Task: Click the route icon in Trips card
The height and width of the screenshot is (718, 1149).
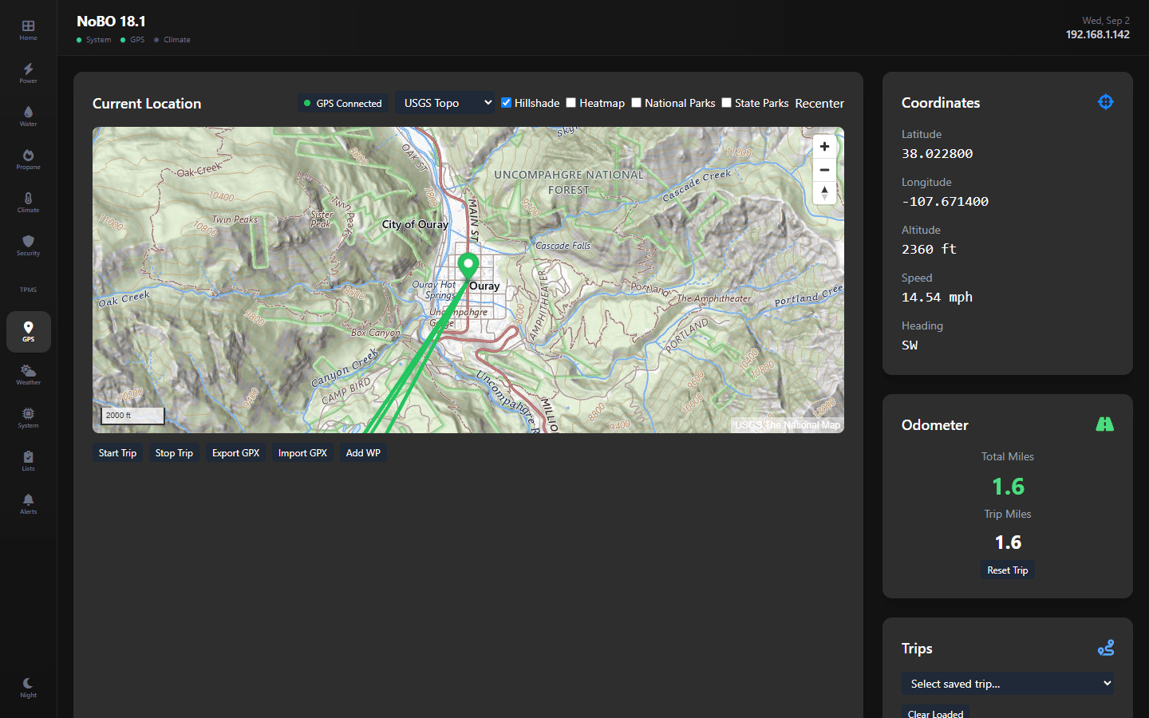Action: tap(1106, 648)
